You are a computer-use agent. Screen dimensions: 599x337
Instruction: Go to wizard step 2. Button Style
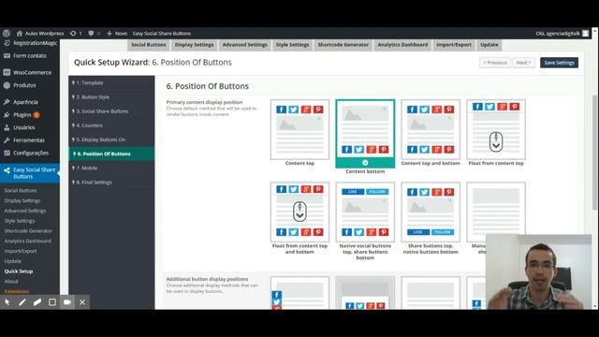coord(111,97)
